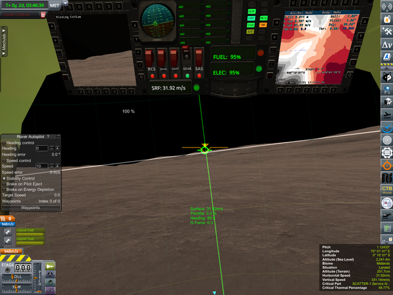Click the blue letter A sidebar icon

386,57
